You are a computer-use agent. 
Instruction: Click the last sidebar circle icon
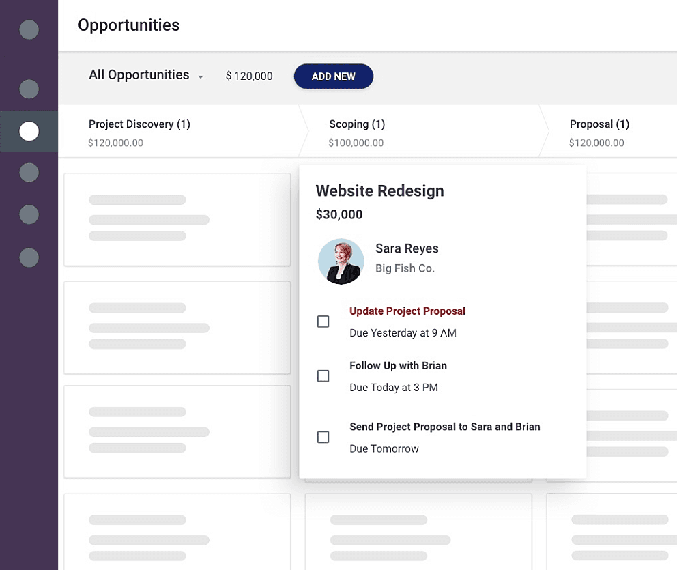click(29, 257)
